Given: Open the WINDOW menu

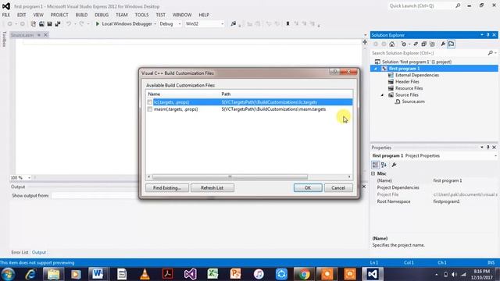Looking at the screenshot, I should [x=182, y=15].
